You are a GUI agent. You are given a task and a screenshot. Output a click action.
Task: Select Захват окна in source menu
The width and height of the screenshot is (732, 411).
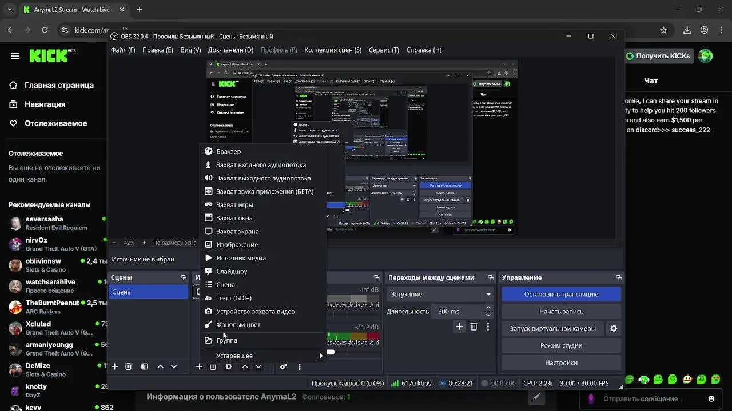pos(264,218)
